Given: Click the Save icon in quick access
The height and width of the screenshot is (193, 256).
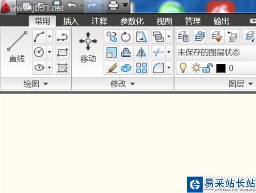Looking at the screenshot, I should click(57, 5).
